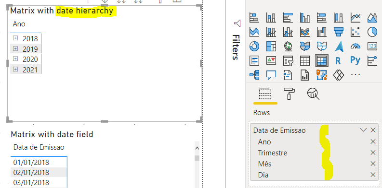382x188 pixels.
Task: Remove the Data de Emissao field from Rows
Action: pyautogui.click(x=373, y=130)
